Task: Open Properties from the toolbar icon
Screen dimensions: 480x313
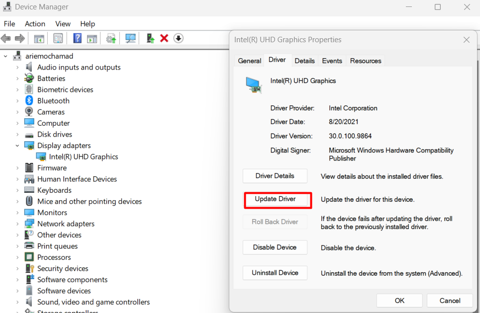Action: 58,39
